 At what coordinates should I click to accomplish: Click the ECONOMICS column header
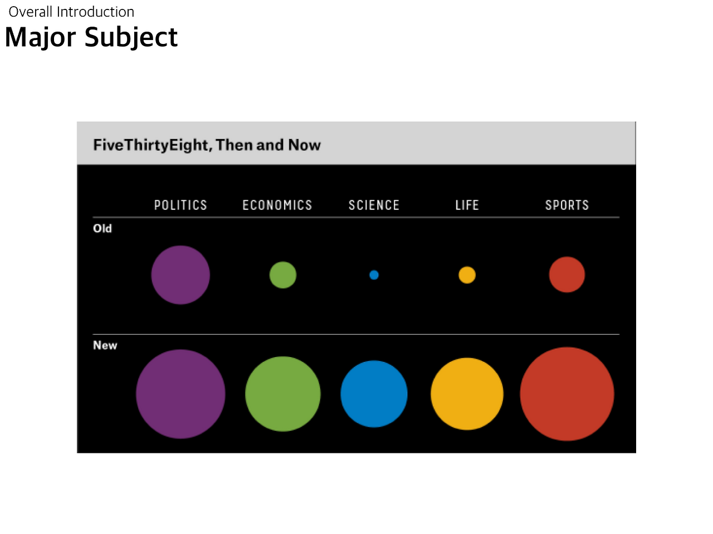click(x=277, y=205)
